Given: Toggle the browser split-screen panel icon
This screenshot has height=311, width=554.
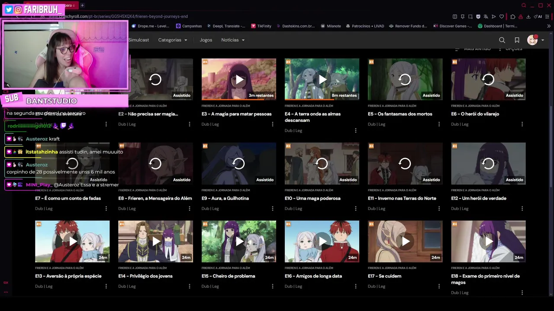Looking at the screenshot, I should tap(454, 16).
